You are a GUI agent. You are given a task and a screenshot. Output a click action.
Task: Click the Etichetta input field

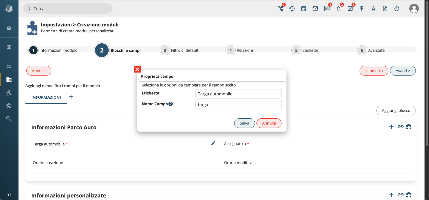point(239,94)
